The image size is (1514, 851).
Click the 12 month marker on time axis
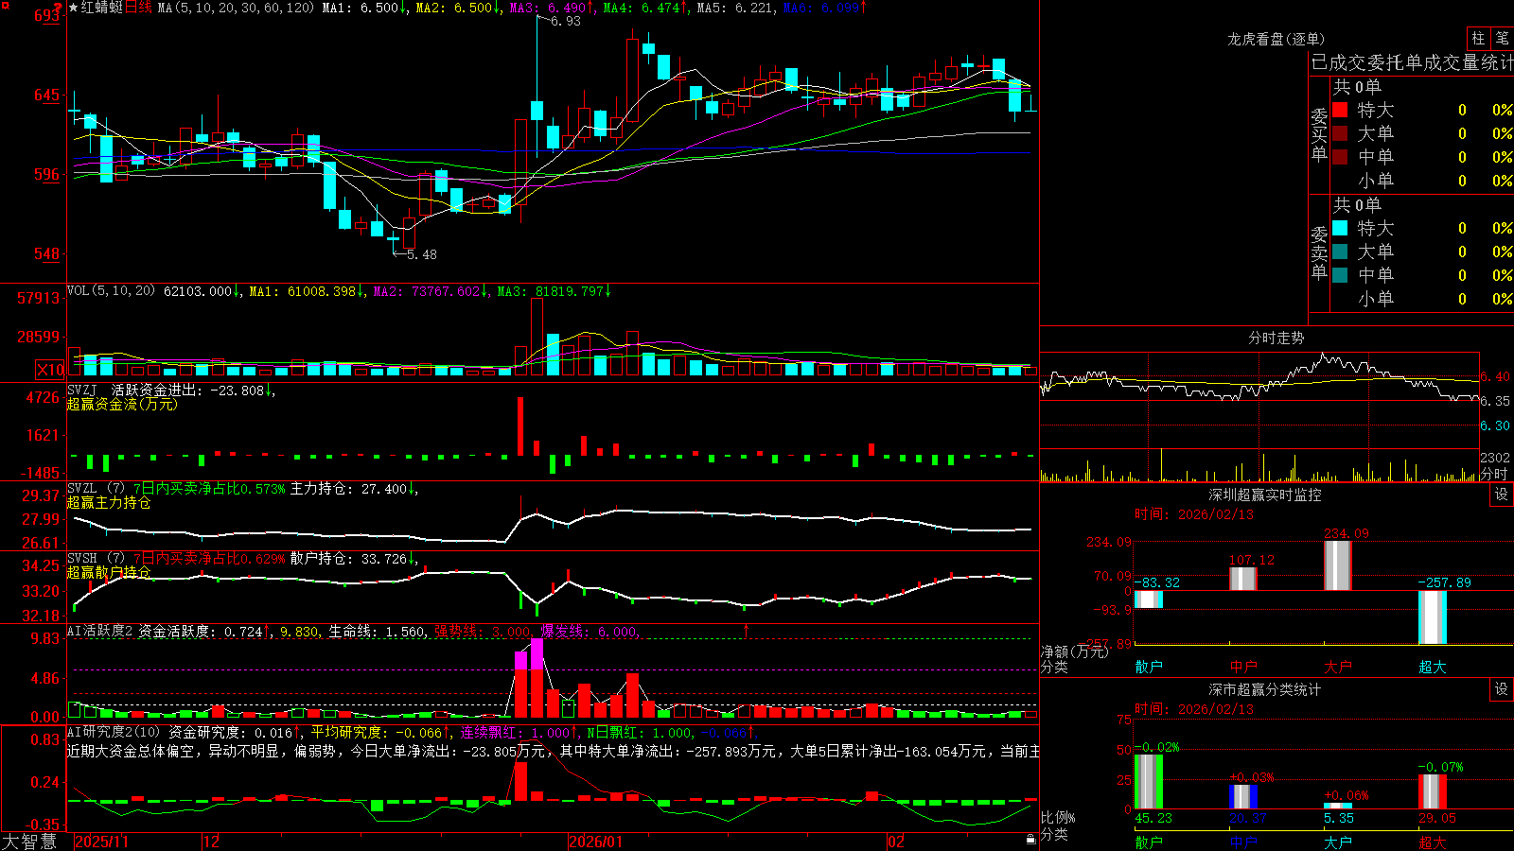pyautogui.click(x=211, y=842)
